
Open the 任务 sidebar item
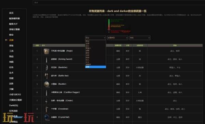[11, 67]
